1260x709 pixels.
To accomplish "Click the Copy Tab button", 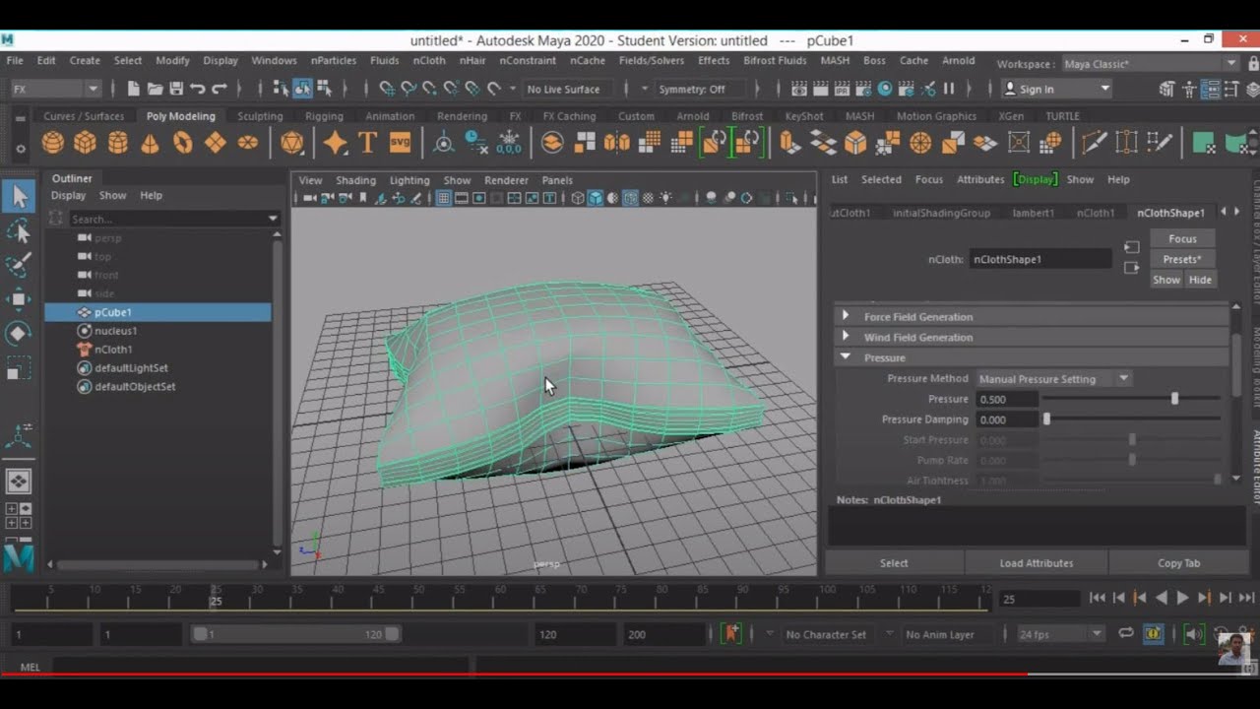I will click(1178, 563).
